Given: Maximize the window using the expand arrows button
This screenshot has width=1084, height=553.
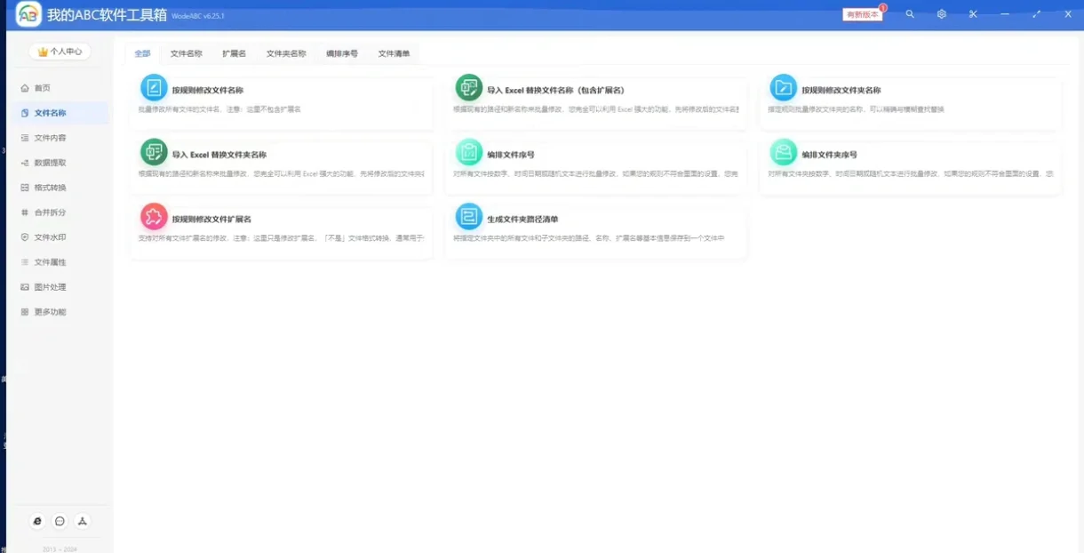Looking at the screenshot, I should pos(1036,14).
